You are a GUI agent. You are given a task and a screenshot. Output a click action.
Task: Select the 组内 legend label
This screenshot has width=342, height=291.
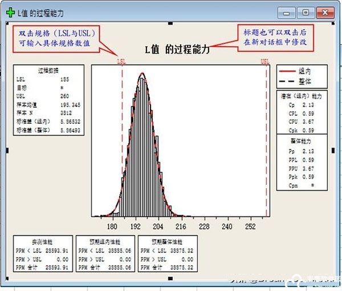tap(305, 71)
